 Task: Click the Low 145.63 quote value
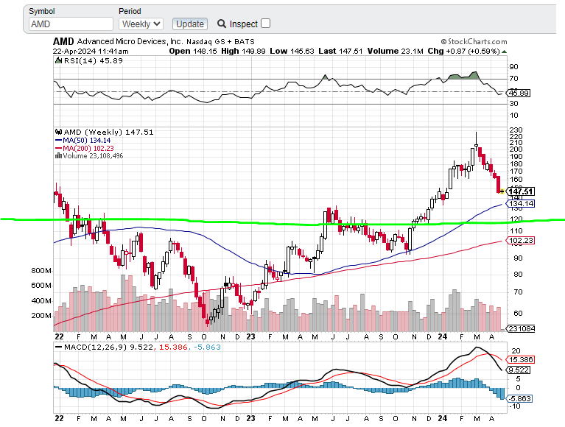point(292,52)
